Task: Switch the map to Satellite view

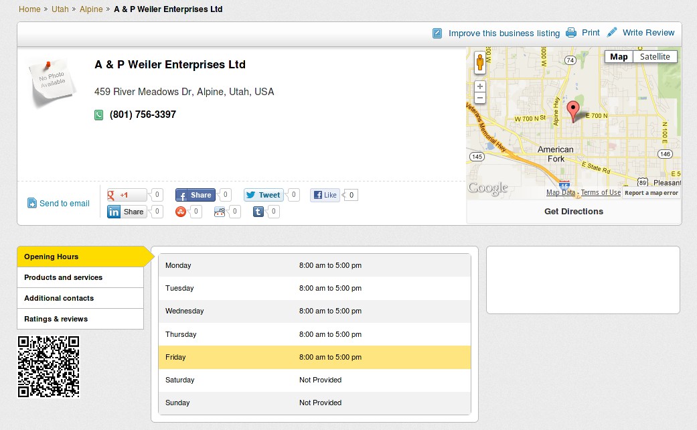Action: [654, 57]
